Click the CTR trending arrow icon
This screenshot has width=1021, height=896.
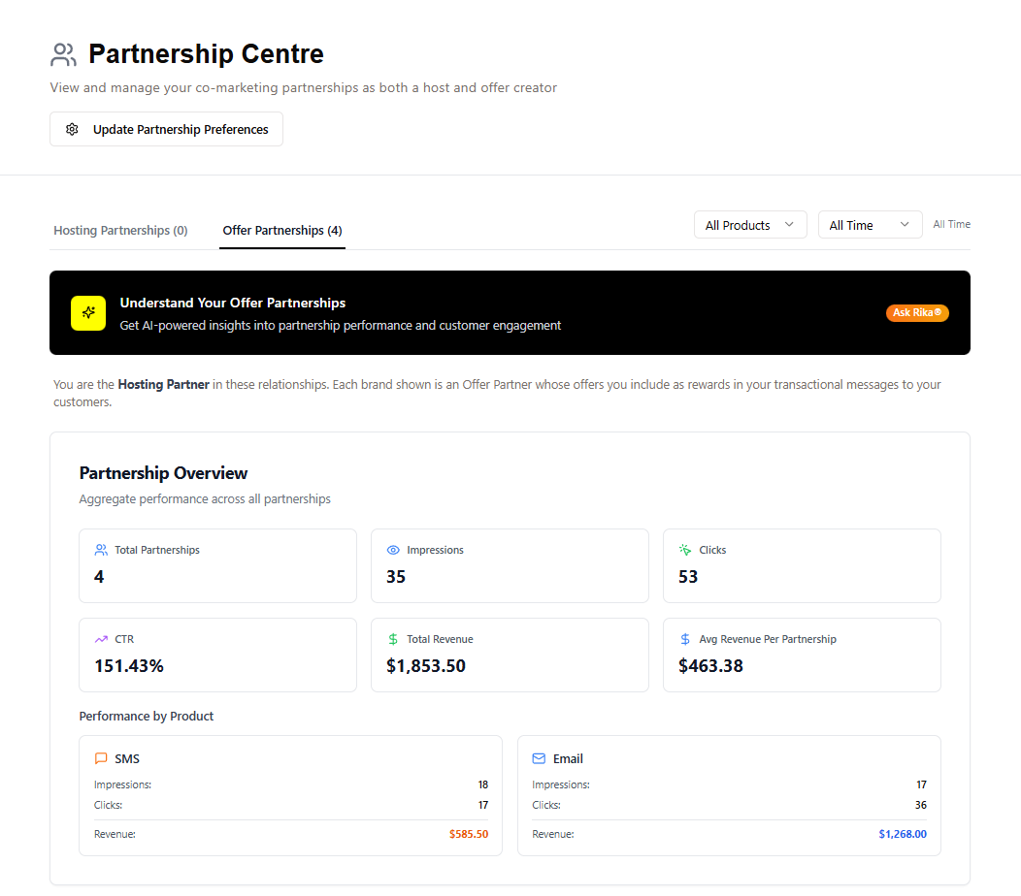tap(101, 639)
